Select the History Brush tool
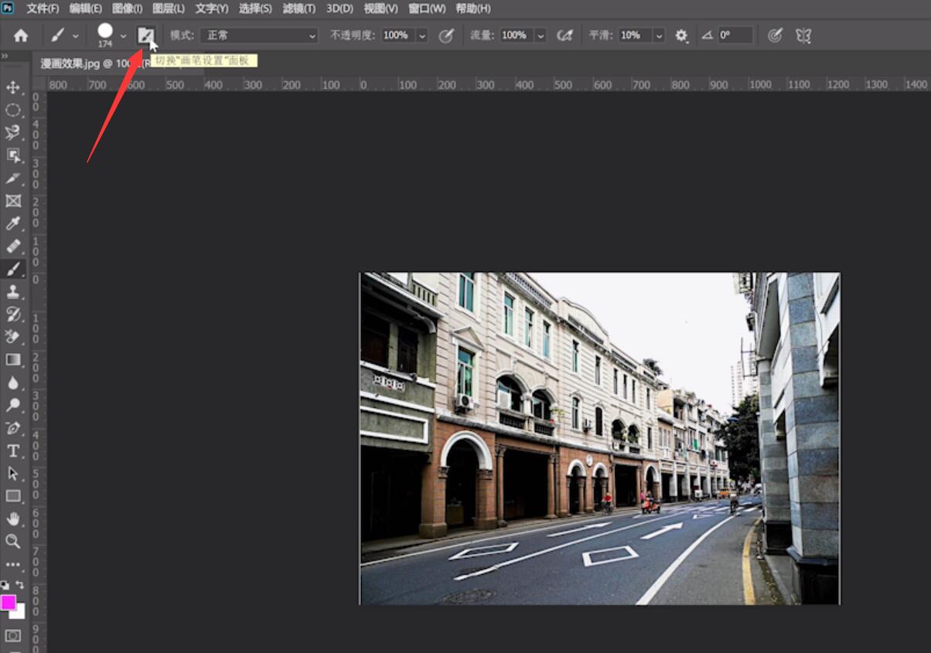 pyautogui.click(x=13, y=314)
